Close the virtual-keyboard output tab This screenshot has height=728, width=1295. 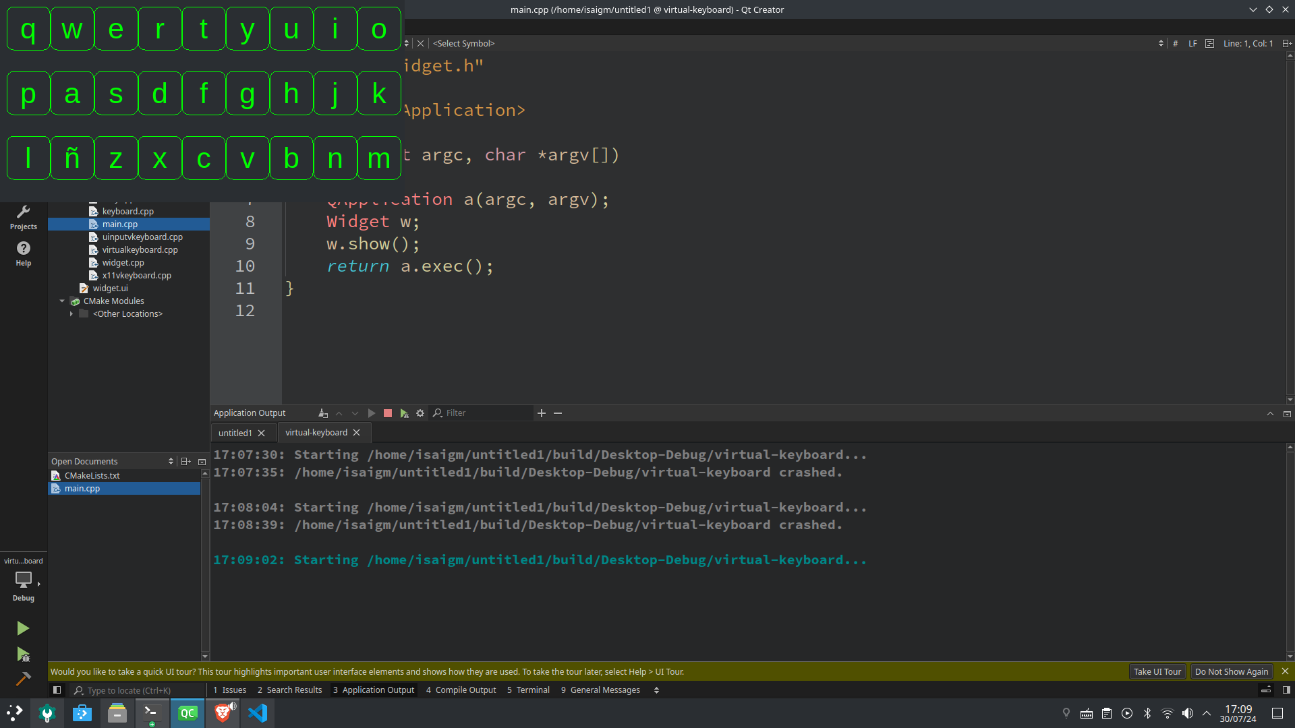(357, 432)
